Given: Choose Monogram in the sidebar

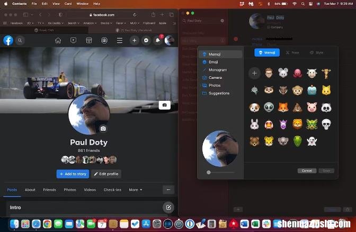Looking at the screenshot, I should (x=220, y=70).
